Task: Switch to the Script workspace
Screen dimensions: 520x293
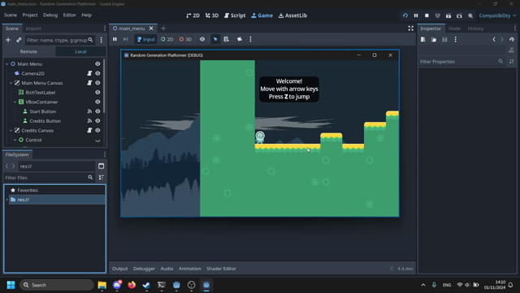Action: (235, 15)
